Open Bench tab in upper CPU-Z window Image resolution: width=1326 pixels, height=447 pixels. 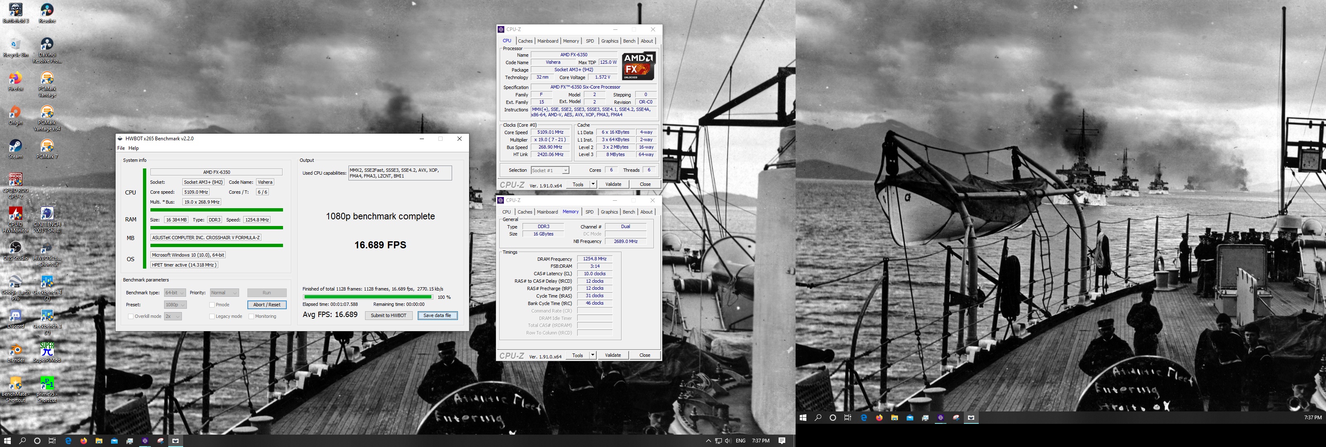629,41
